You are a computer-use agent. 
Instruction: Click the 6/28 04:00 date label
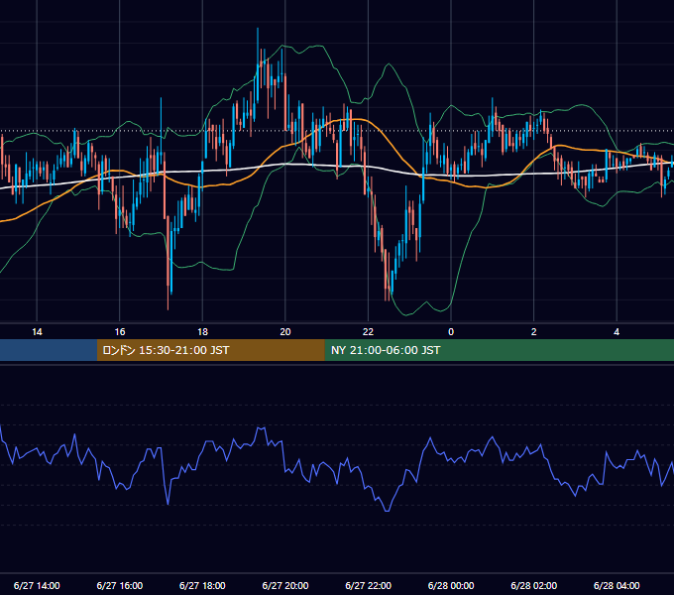click(617, 585)
